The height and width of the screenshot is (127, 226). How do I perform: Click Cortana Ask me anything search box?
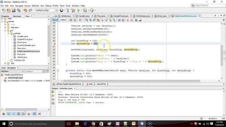click(37, 124)
